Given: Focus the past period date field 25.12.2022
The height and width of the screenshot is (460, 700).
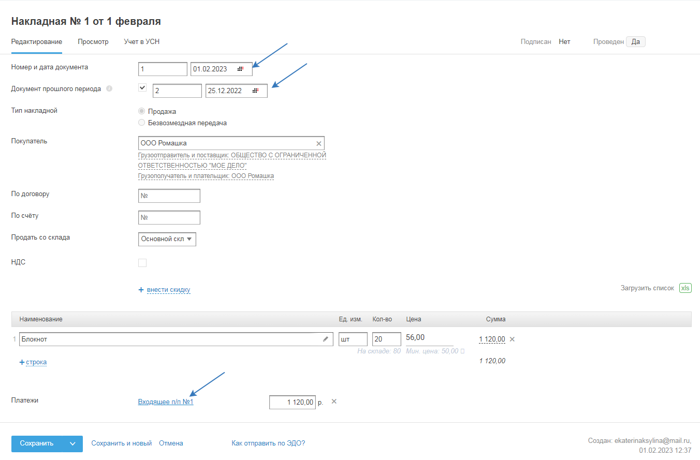Looking at the screenshot, I should [x=237, y=91].
